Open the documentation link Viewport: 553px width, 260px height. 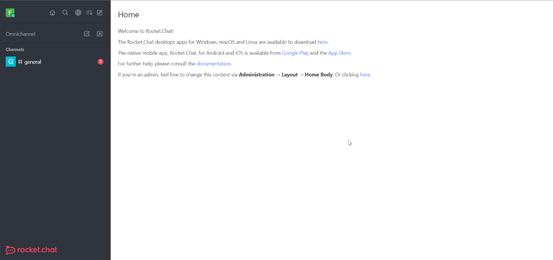point(214,64)
